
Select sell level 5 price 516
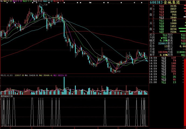click(161, 6)
